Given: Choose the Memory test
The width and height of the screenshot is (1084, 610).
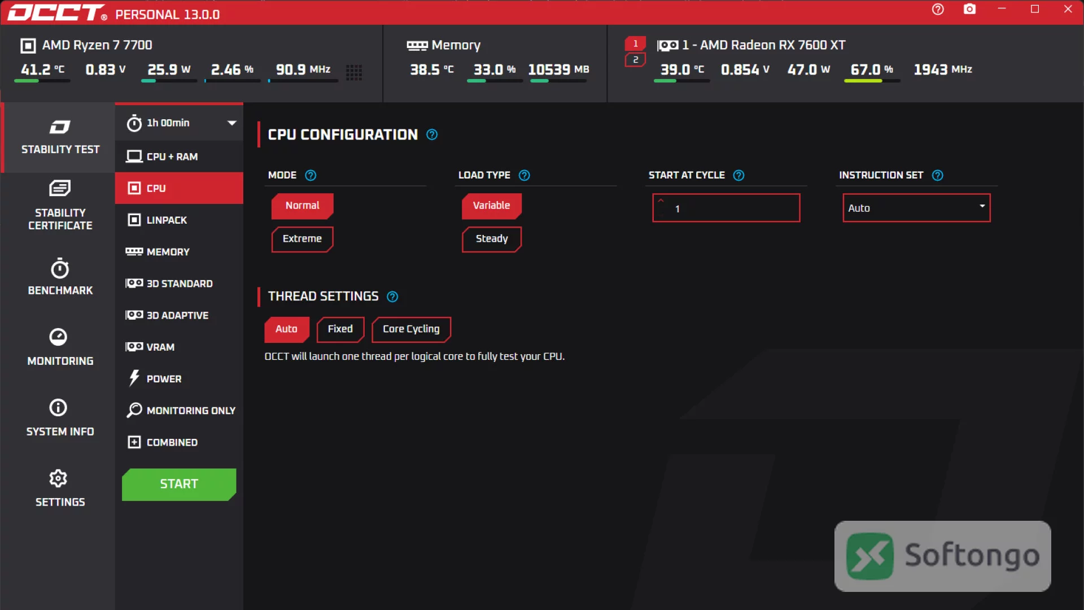Looking at the screenshot, I should click(x=179, y=251).
